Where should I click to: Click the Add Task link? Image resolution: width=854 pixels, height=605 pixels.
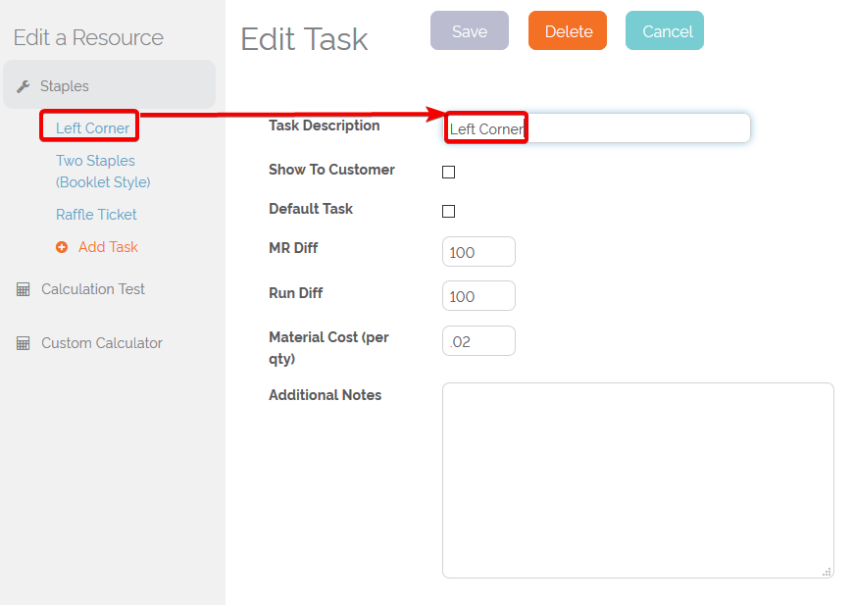click(108, 247)
